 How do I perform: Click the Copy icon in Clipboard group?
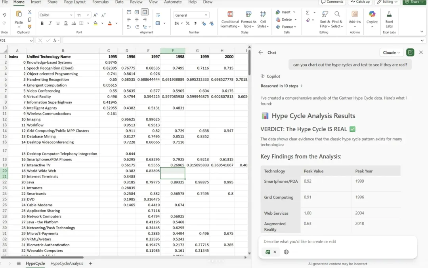pyautogui.click(x=29, y=20)
